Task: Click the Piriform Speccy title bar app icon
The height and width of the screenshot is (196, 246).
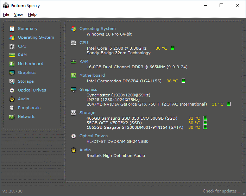Action: tap(6, 6)
